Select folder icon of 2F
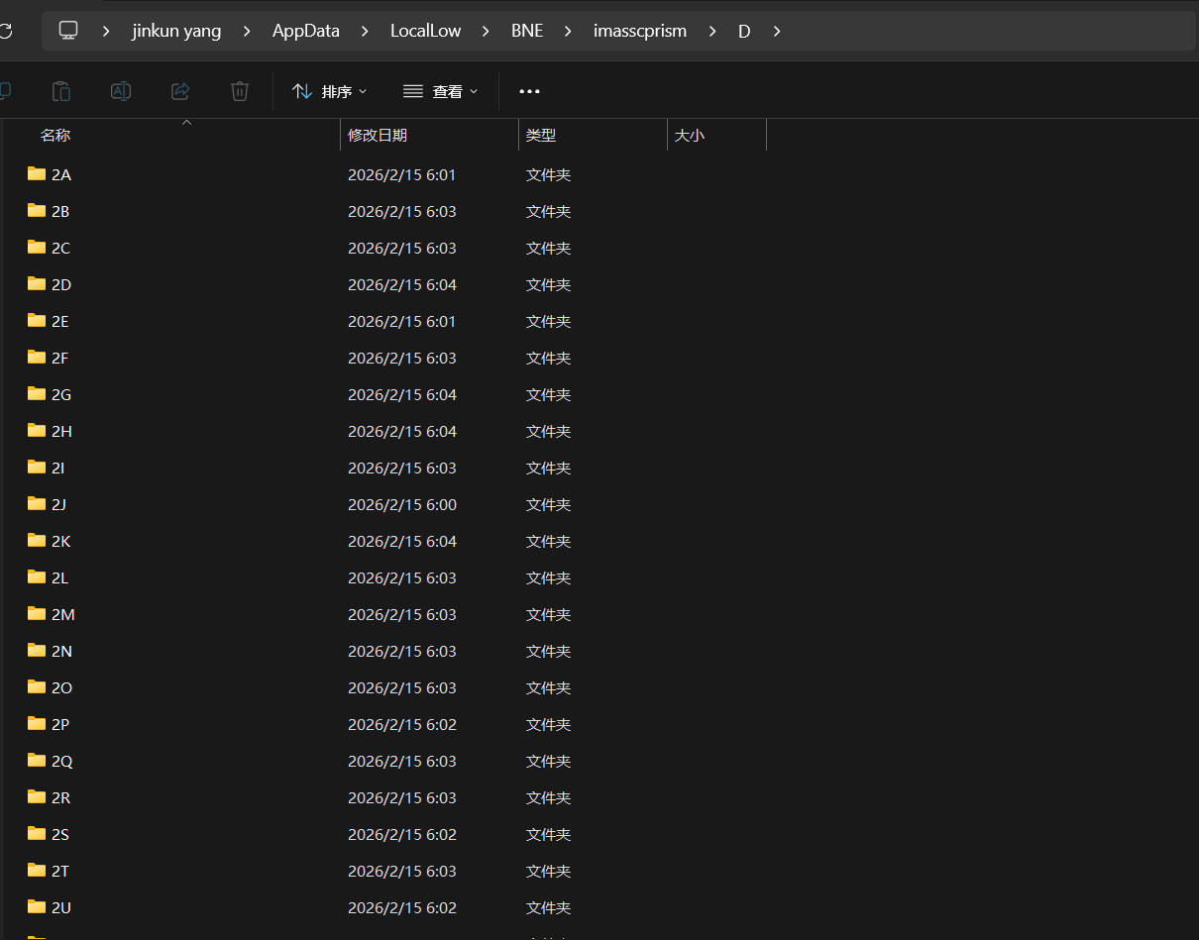1199x940 pixels. click(x=37, y=357)
